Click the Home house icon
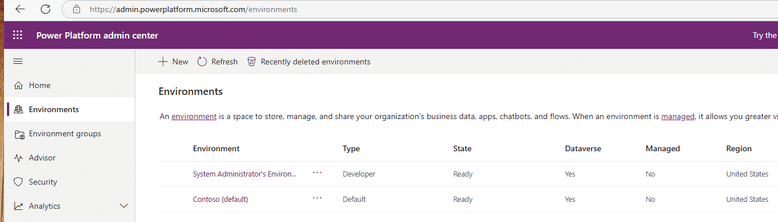 (18, 85)
